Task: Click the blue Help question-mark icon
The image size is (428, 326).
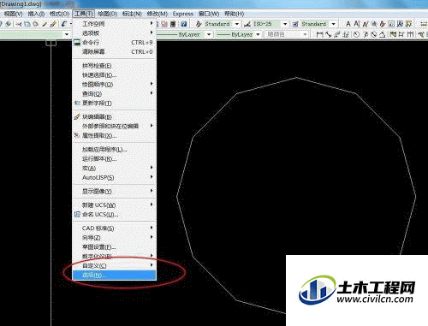Action: pyautogui.click(x=184, y=24)
